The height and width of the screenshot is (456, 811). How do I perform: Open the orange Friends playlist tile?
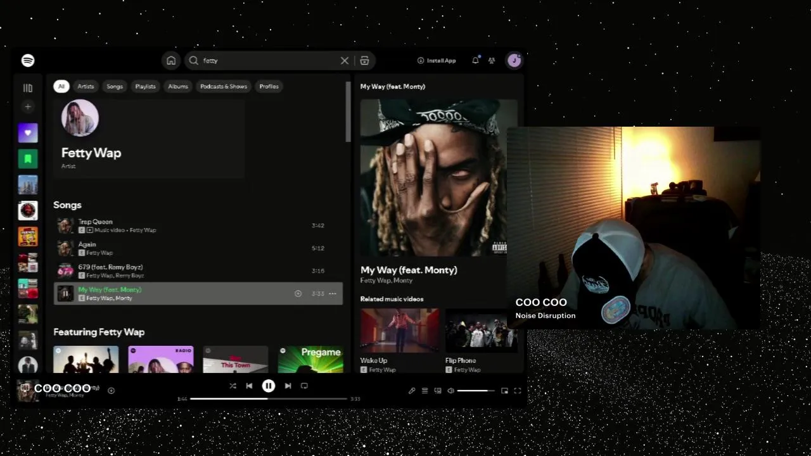28,237
